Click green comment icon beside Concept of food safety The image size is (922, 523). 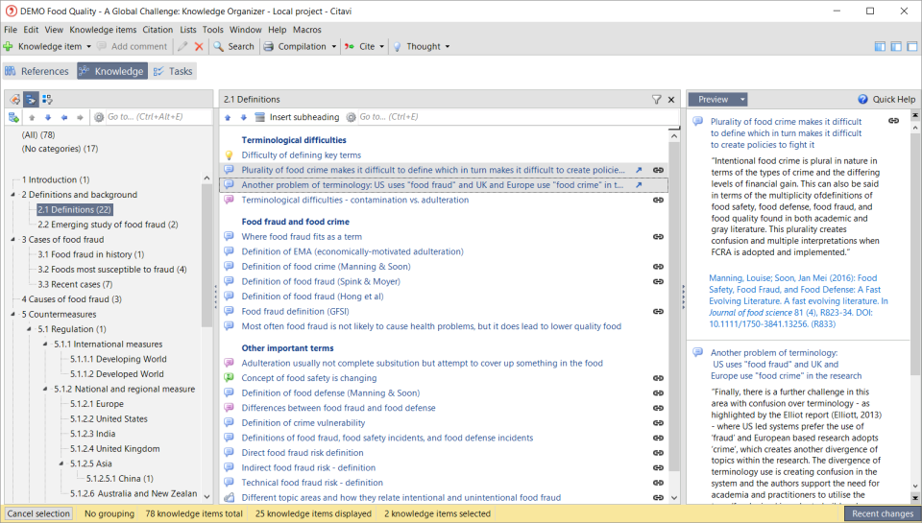230,378
